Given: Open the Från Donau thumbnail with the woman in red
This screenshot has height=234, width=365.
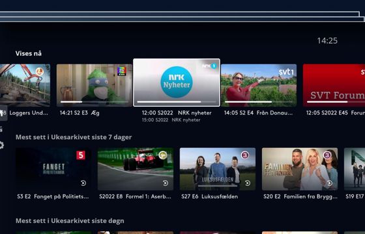Looking at the screenshot, I should (259, 85).
